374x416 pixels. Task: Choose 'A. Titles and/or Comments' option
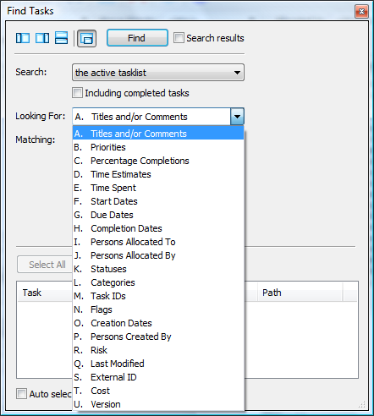tap(158, 134)
